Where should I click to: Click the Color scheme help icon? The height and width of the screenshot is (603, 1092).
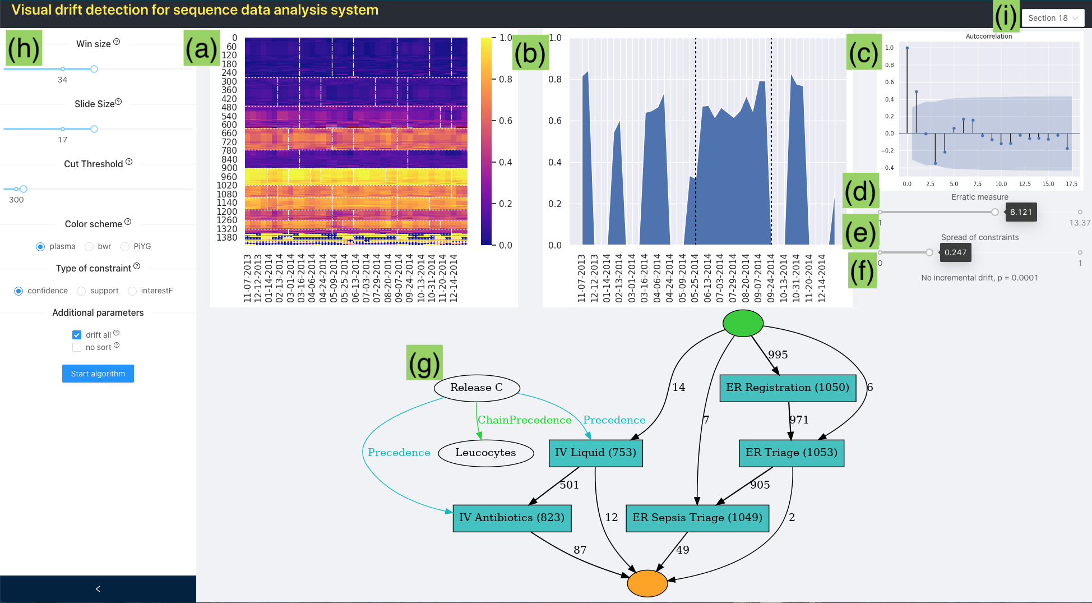pyautogui.click(x=128, y=222)
